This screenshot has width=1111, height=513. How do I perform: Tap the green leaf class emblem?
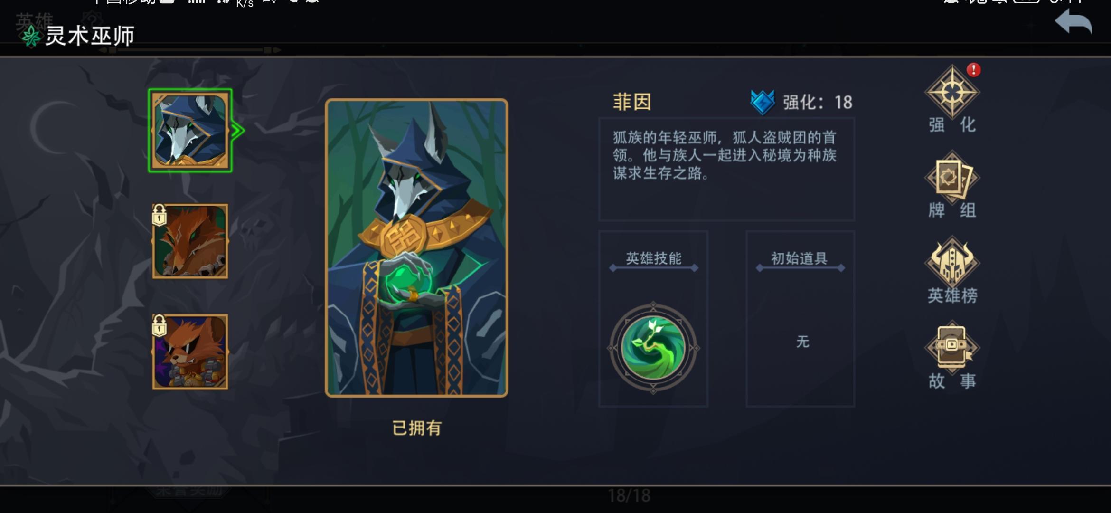pos(31,36)
